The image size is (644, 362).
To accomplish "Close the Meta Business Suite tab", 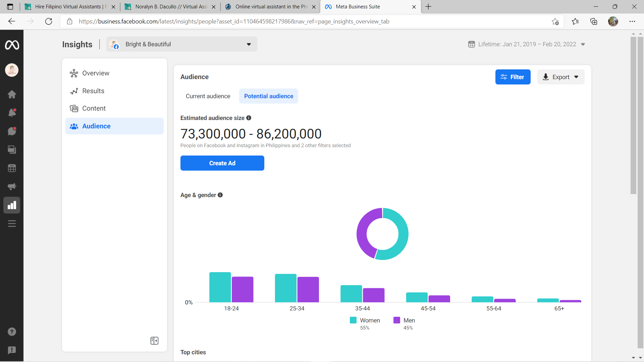I will tap(414, 7).
